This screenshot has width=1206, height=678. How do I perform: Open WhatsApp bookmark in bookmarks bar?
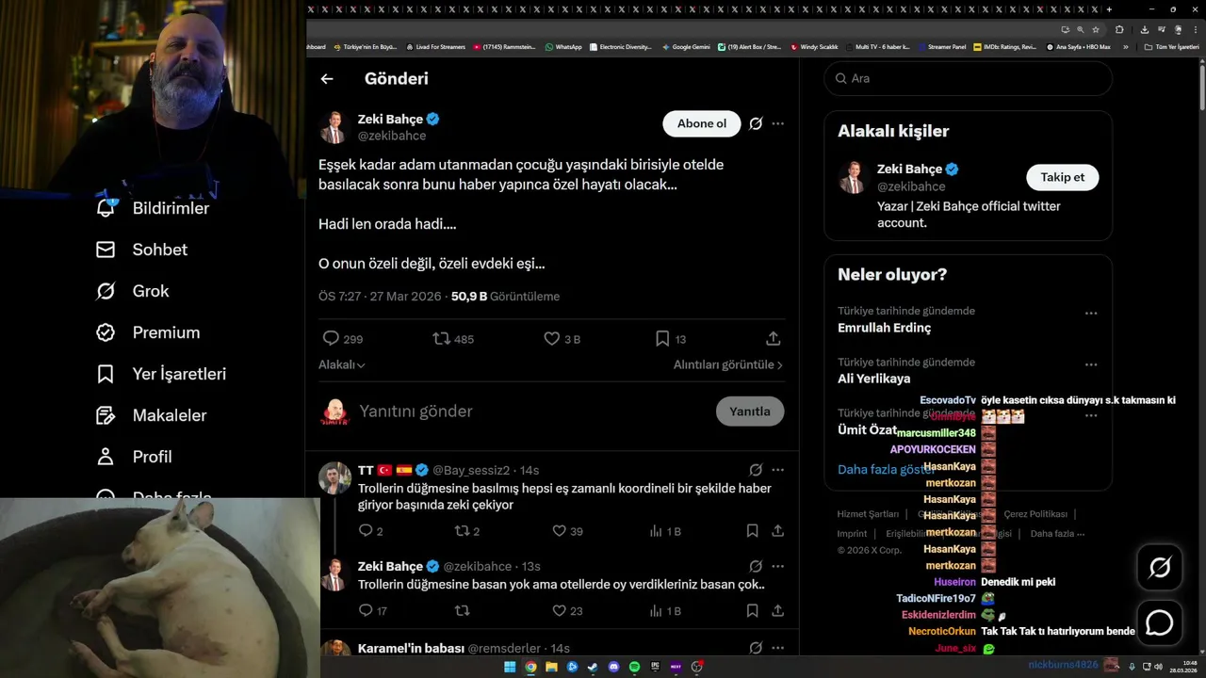pos(563,46)
